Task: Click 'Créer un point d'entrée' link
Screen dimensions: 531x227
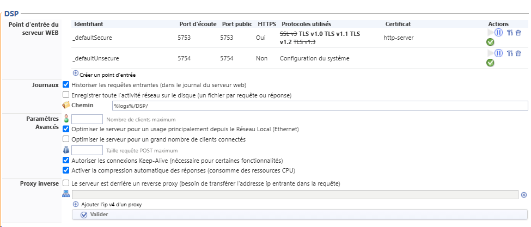Action: pyautogui.click(x=107, y=75)
